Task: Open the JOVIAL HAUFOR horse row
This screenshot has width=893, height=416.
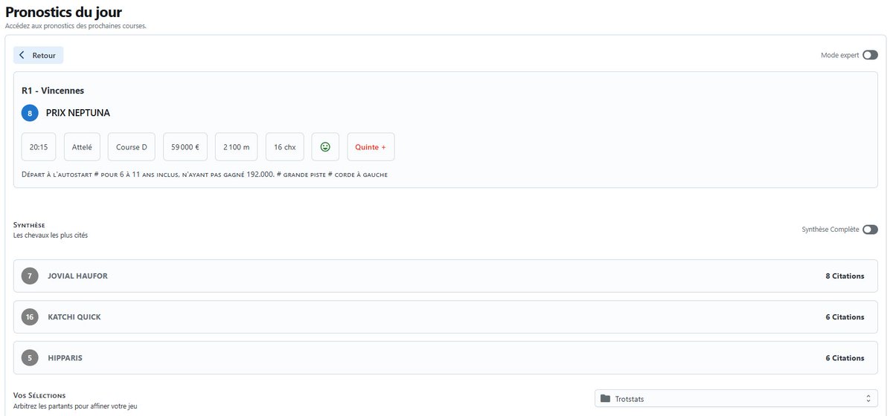Action: click(446, 276)
